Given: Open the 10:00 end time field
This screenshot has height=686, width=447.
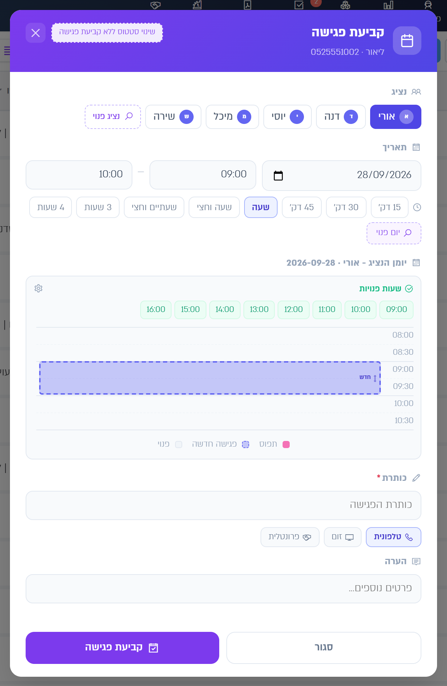Looking at the screenshot, I should point(79,175).
